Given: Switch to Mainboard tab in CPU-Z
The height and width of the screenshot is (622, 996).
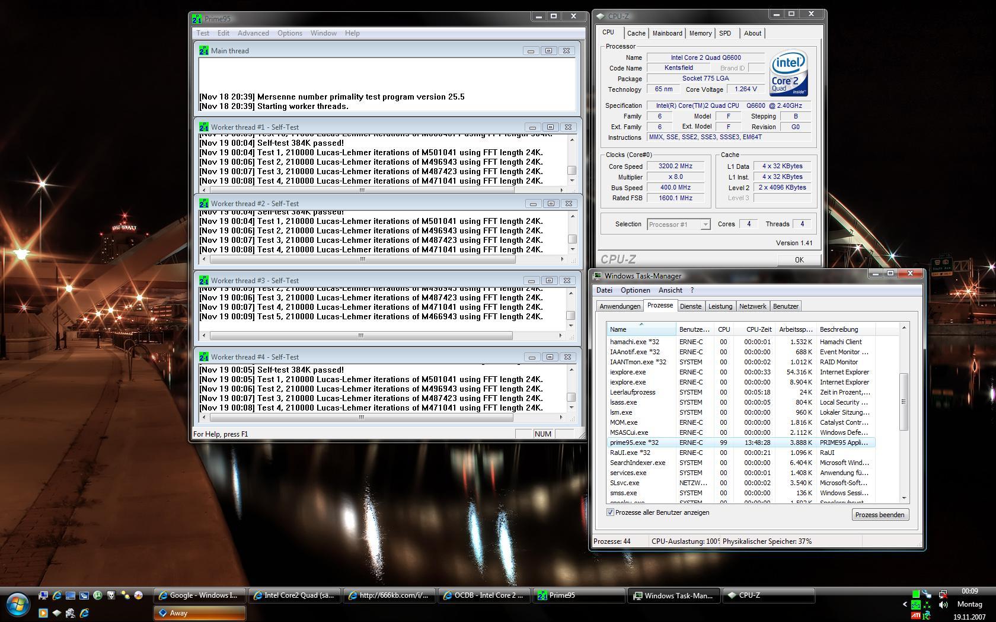Looking at the screenshot, I should 668,33.
